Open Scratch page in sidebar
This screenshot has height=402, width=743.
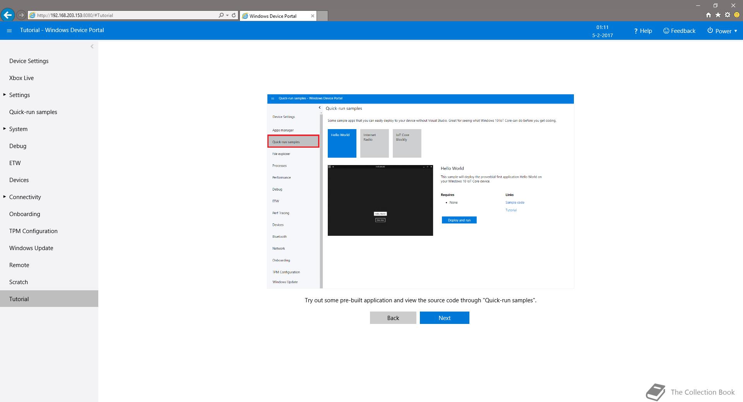49,282
